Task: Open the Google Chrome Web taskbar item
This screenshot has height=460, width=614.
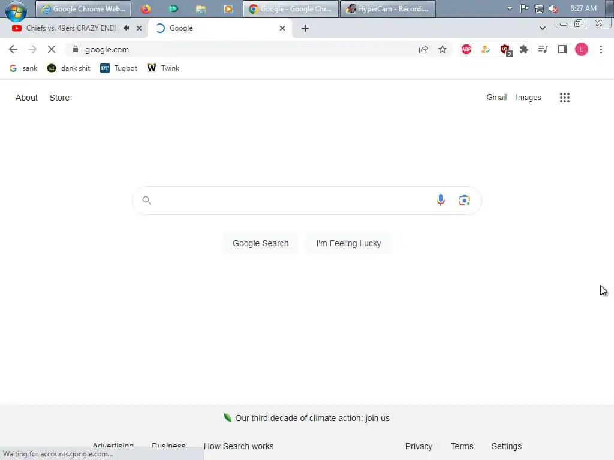Action: tap(83, 8)
